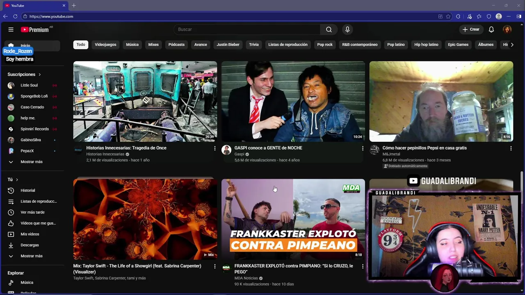525x295 pixels.
Task: Play pepinillos Pepsi video thumbnail
Action: (x=441, y=102)
